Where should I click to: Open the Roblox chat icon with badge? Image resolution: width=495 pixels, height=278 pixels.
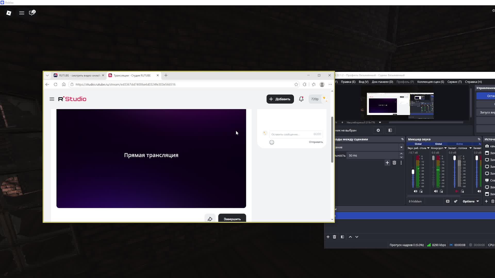pos(32,13)
